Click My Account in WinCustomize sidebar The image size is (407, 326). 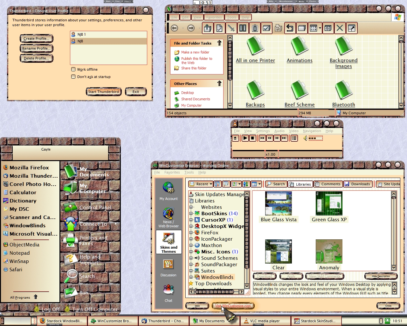[169, 191]
